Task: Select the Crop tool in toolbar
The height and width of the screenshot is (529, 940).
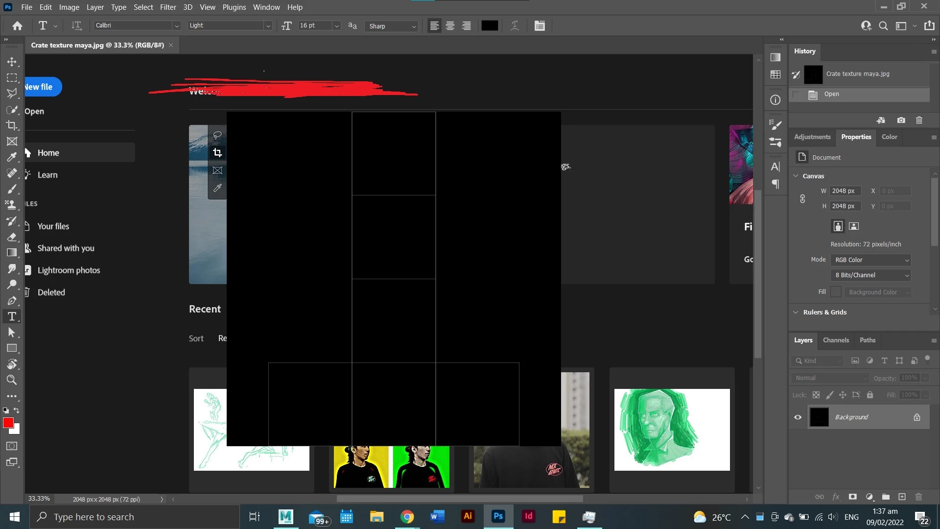Action: [x=12, y=125]
